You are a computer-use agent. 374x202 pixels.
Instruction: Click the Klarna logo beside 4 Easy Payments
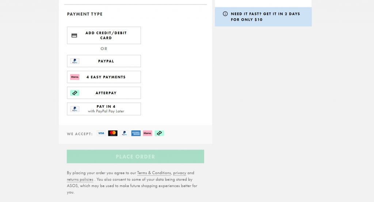coord(75,77)
